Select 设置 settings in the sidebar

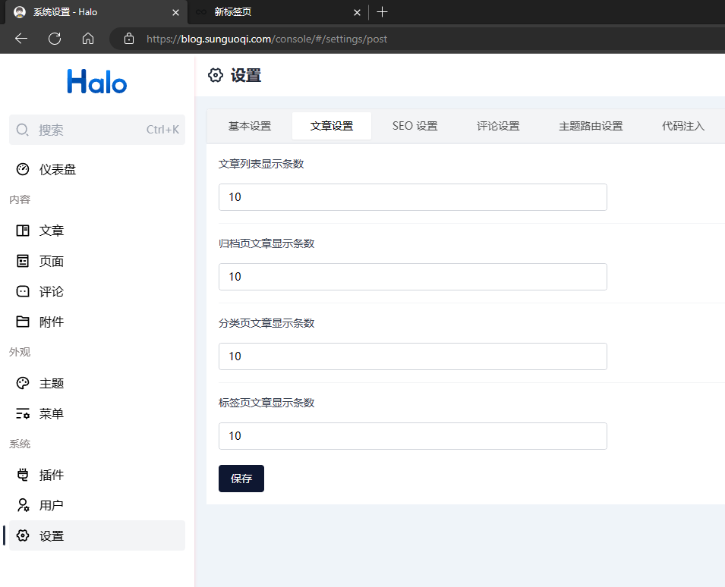click(x=97, y=535)
